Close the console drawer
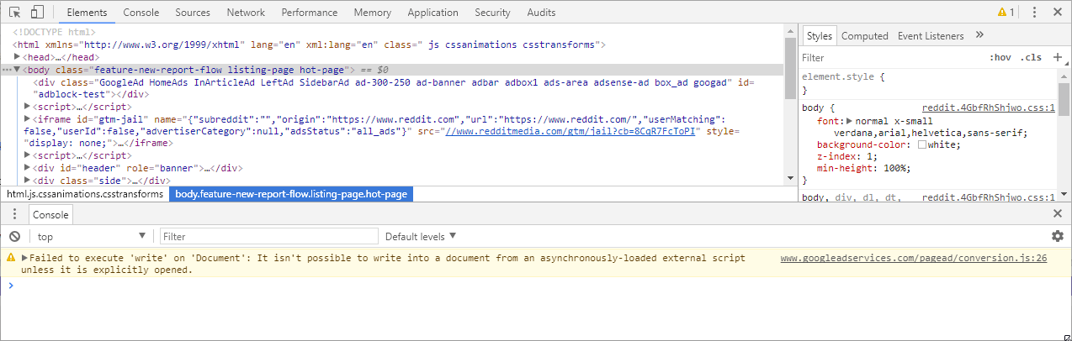 coord(1057,215)
